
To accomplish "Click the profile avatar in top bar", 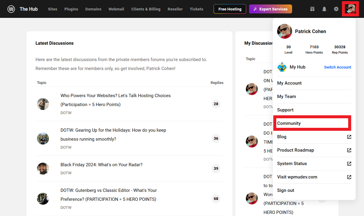I will [x=350, y=9].
